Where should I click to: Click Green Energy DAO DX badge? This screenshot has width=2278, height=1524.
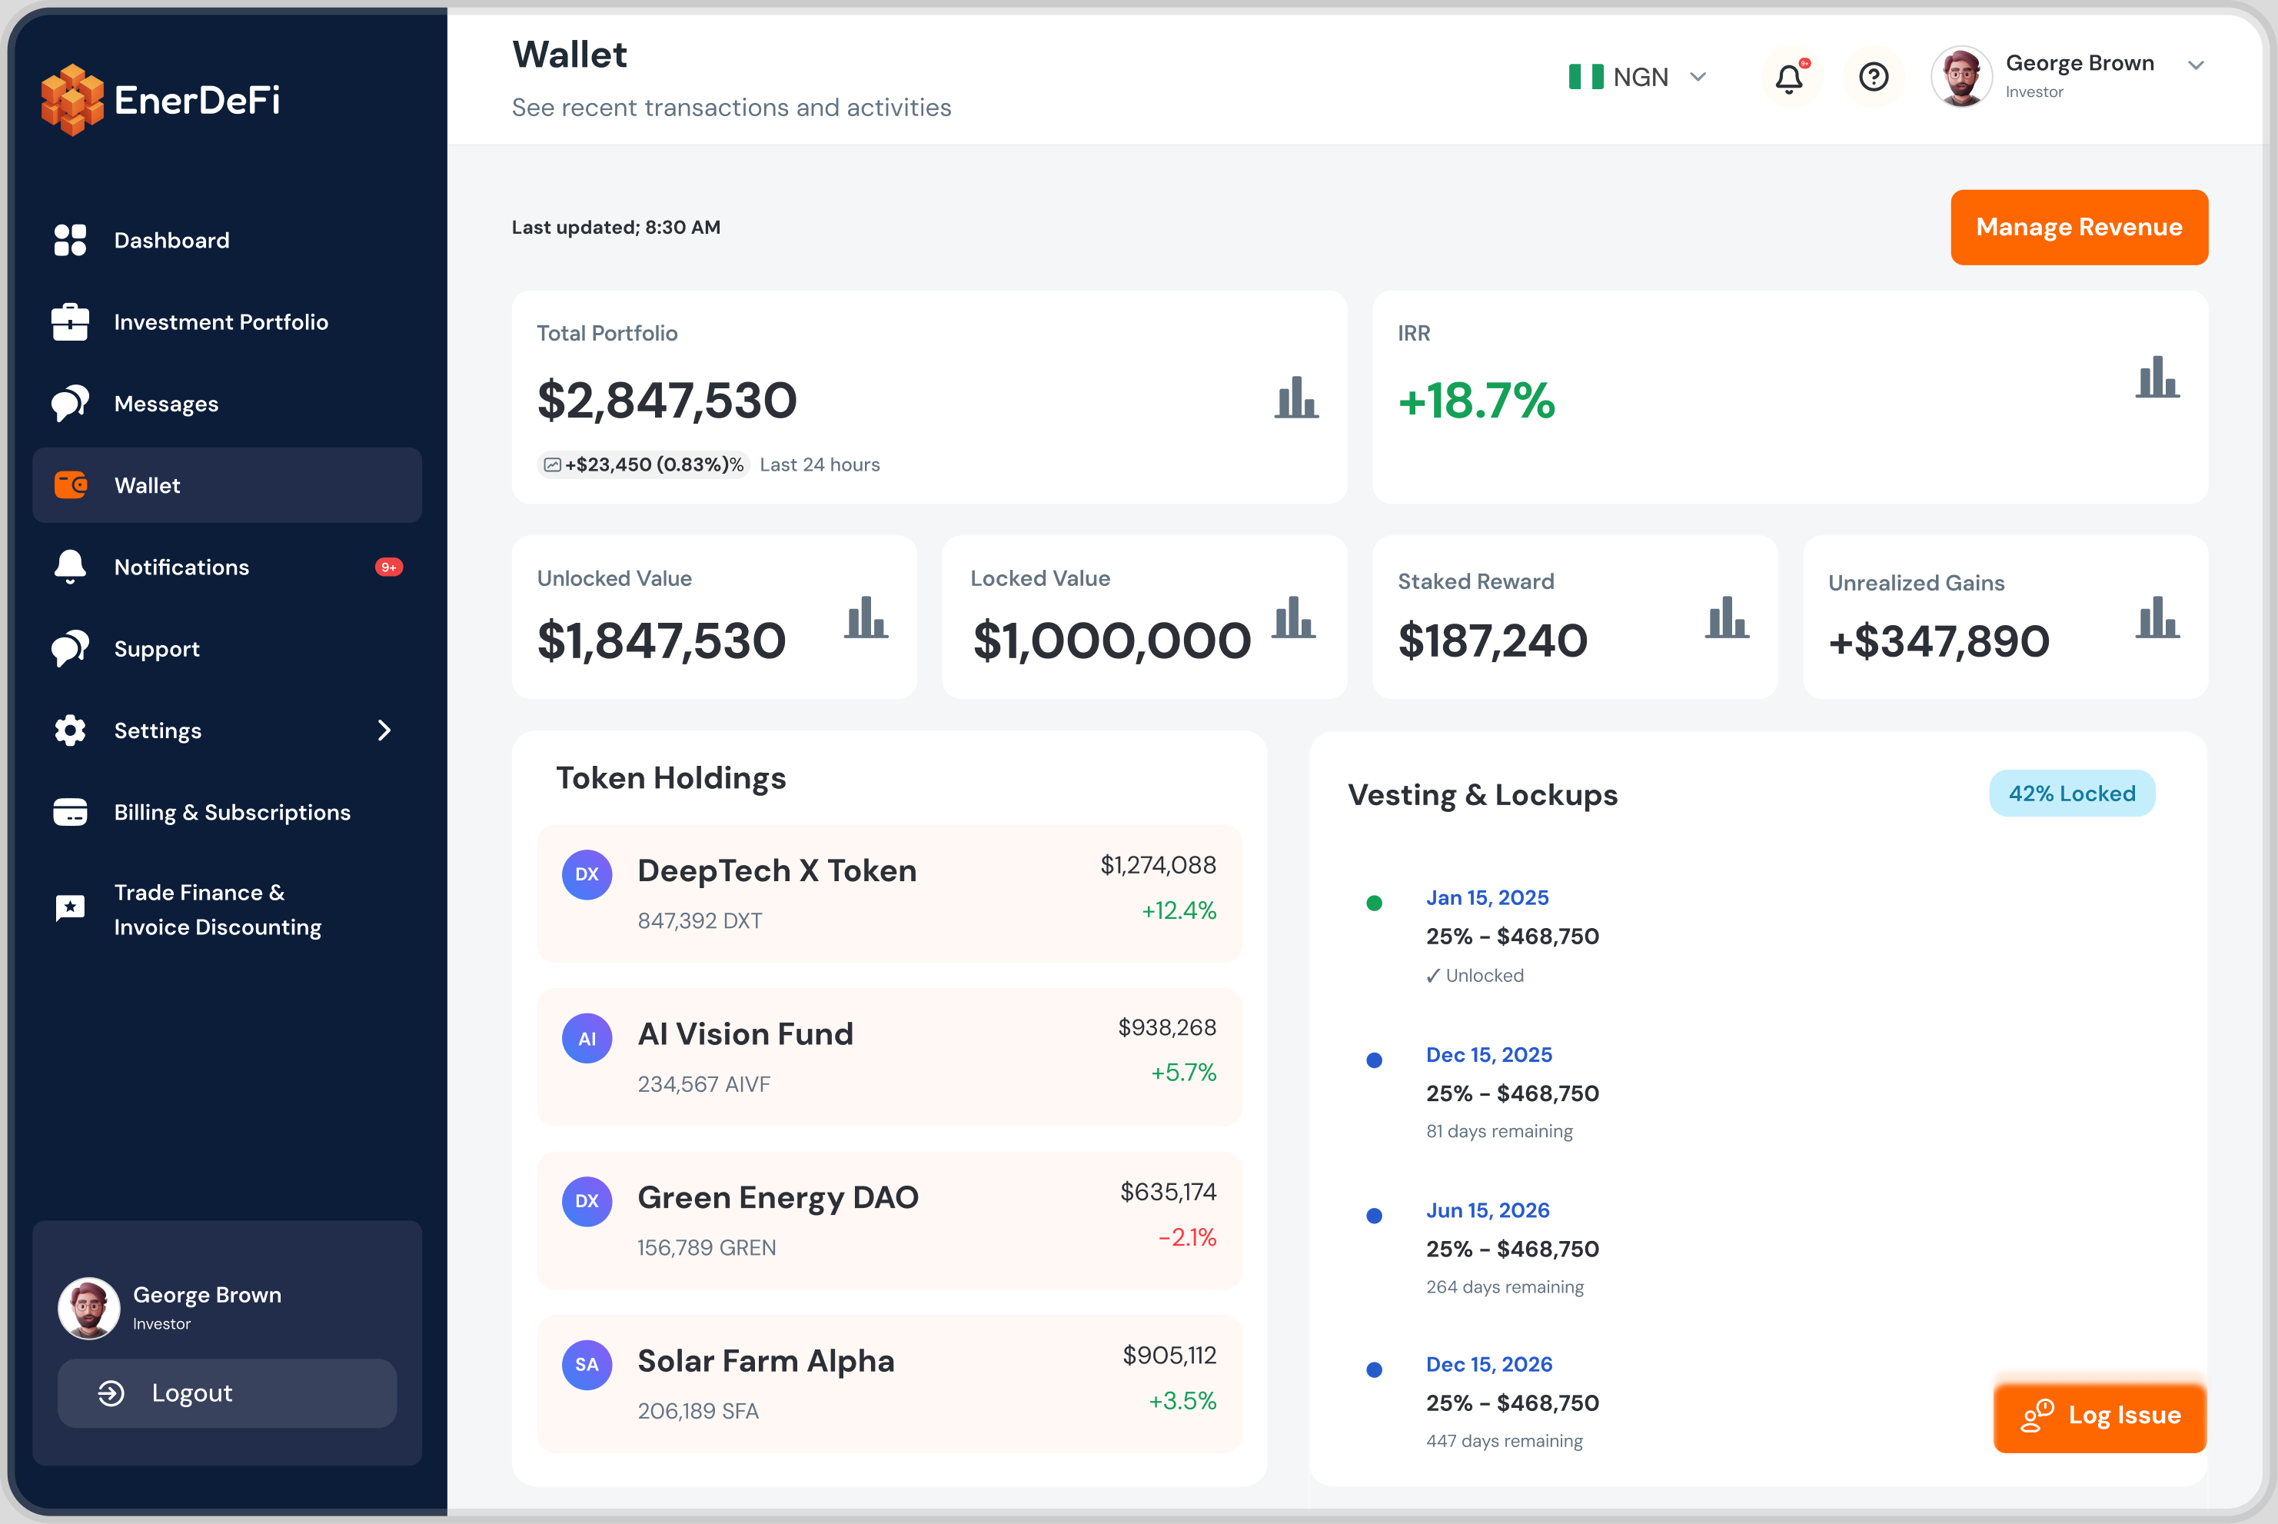point(587,1201)
